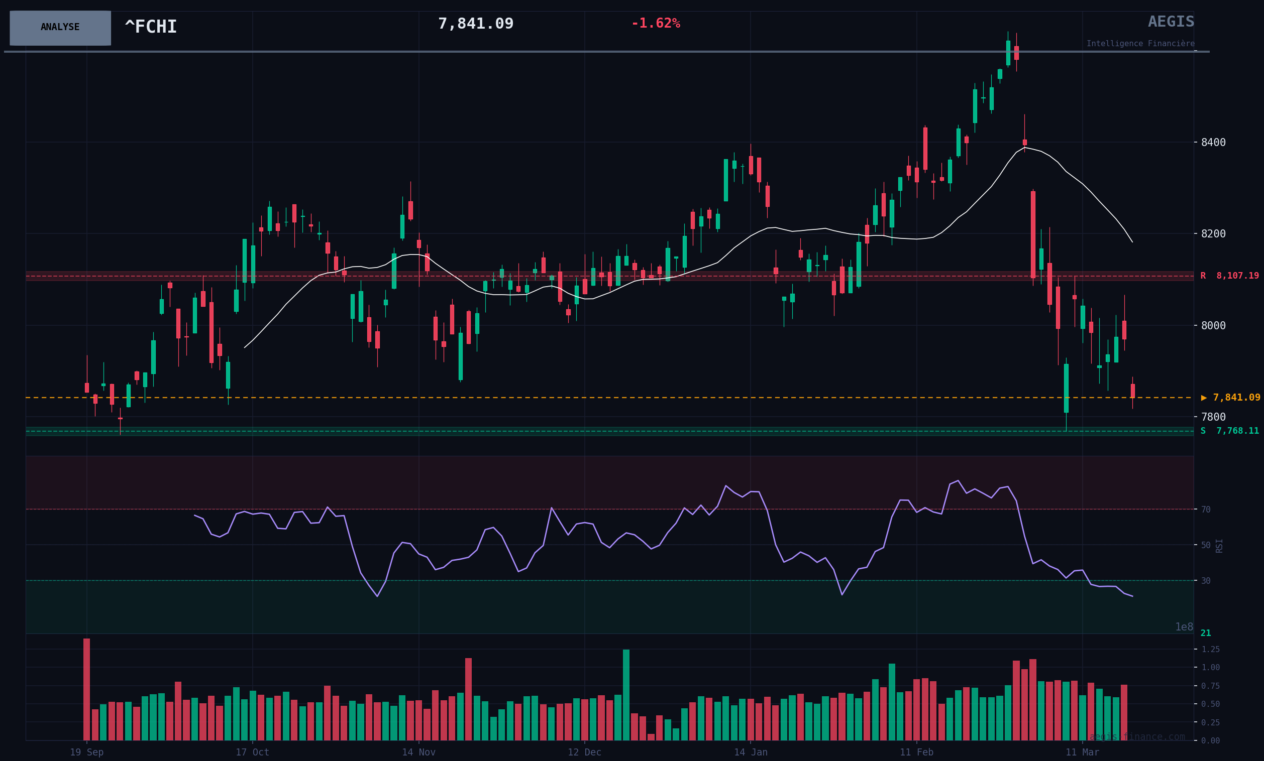This screenshot has width=1264, height=761.
Task: Click the 7,841.09 header price
Action: [475, 24]
